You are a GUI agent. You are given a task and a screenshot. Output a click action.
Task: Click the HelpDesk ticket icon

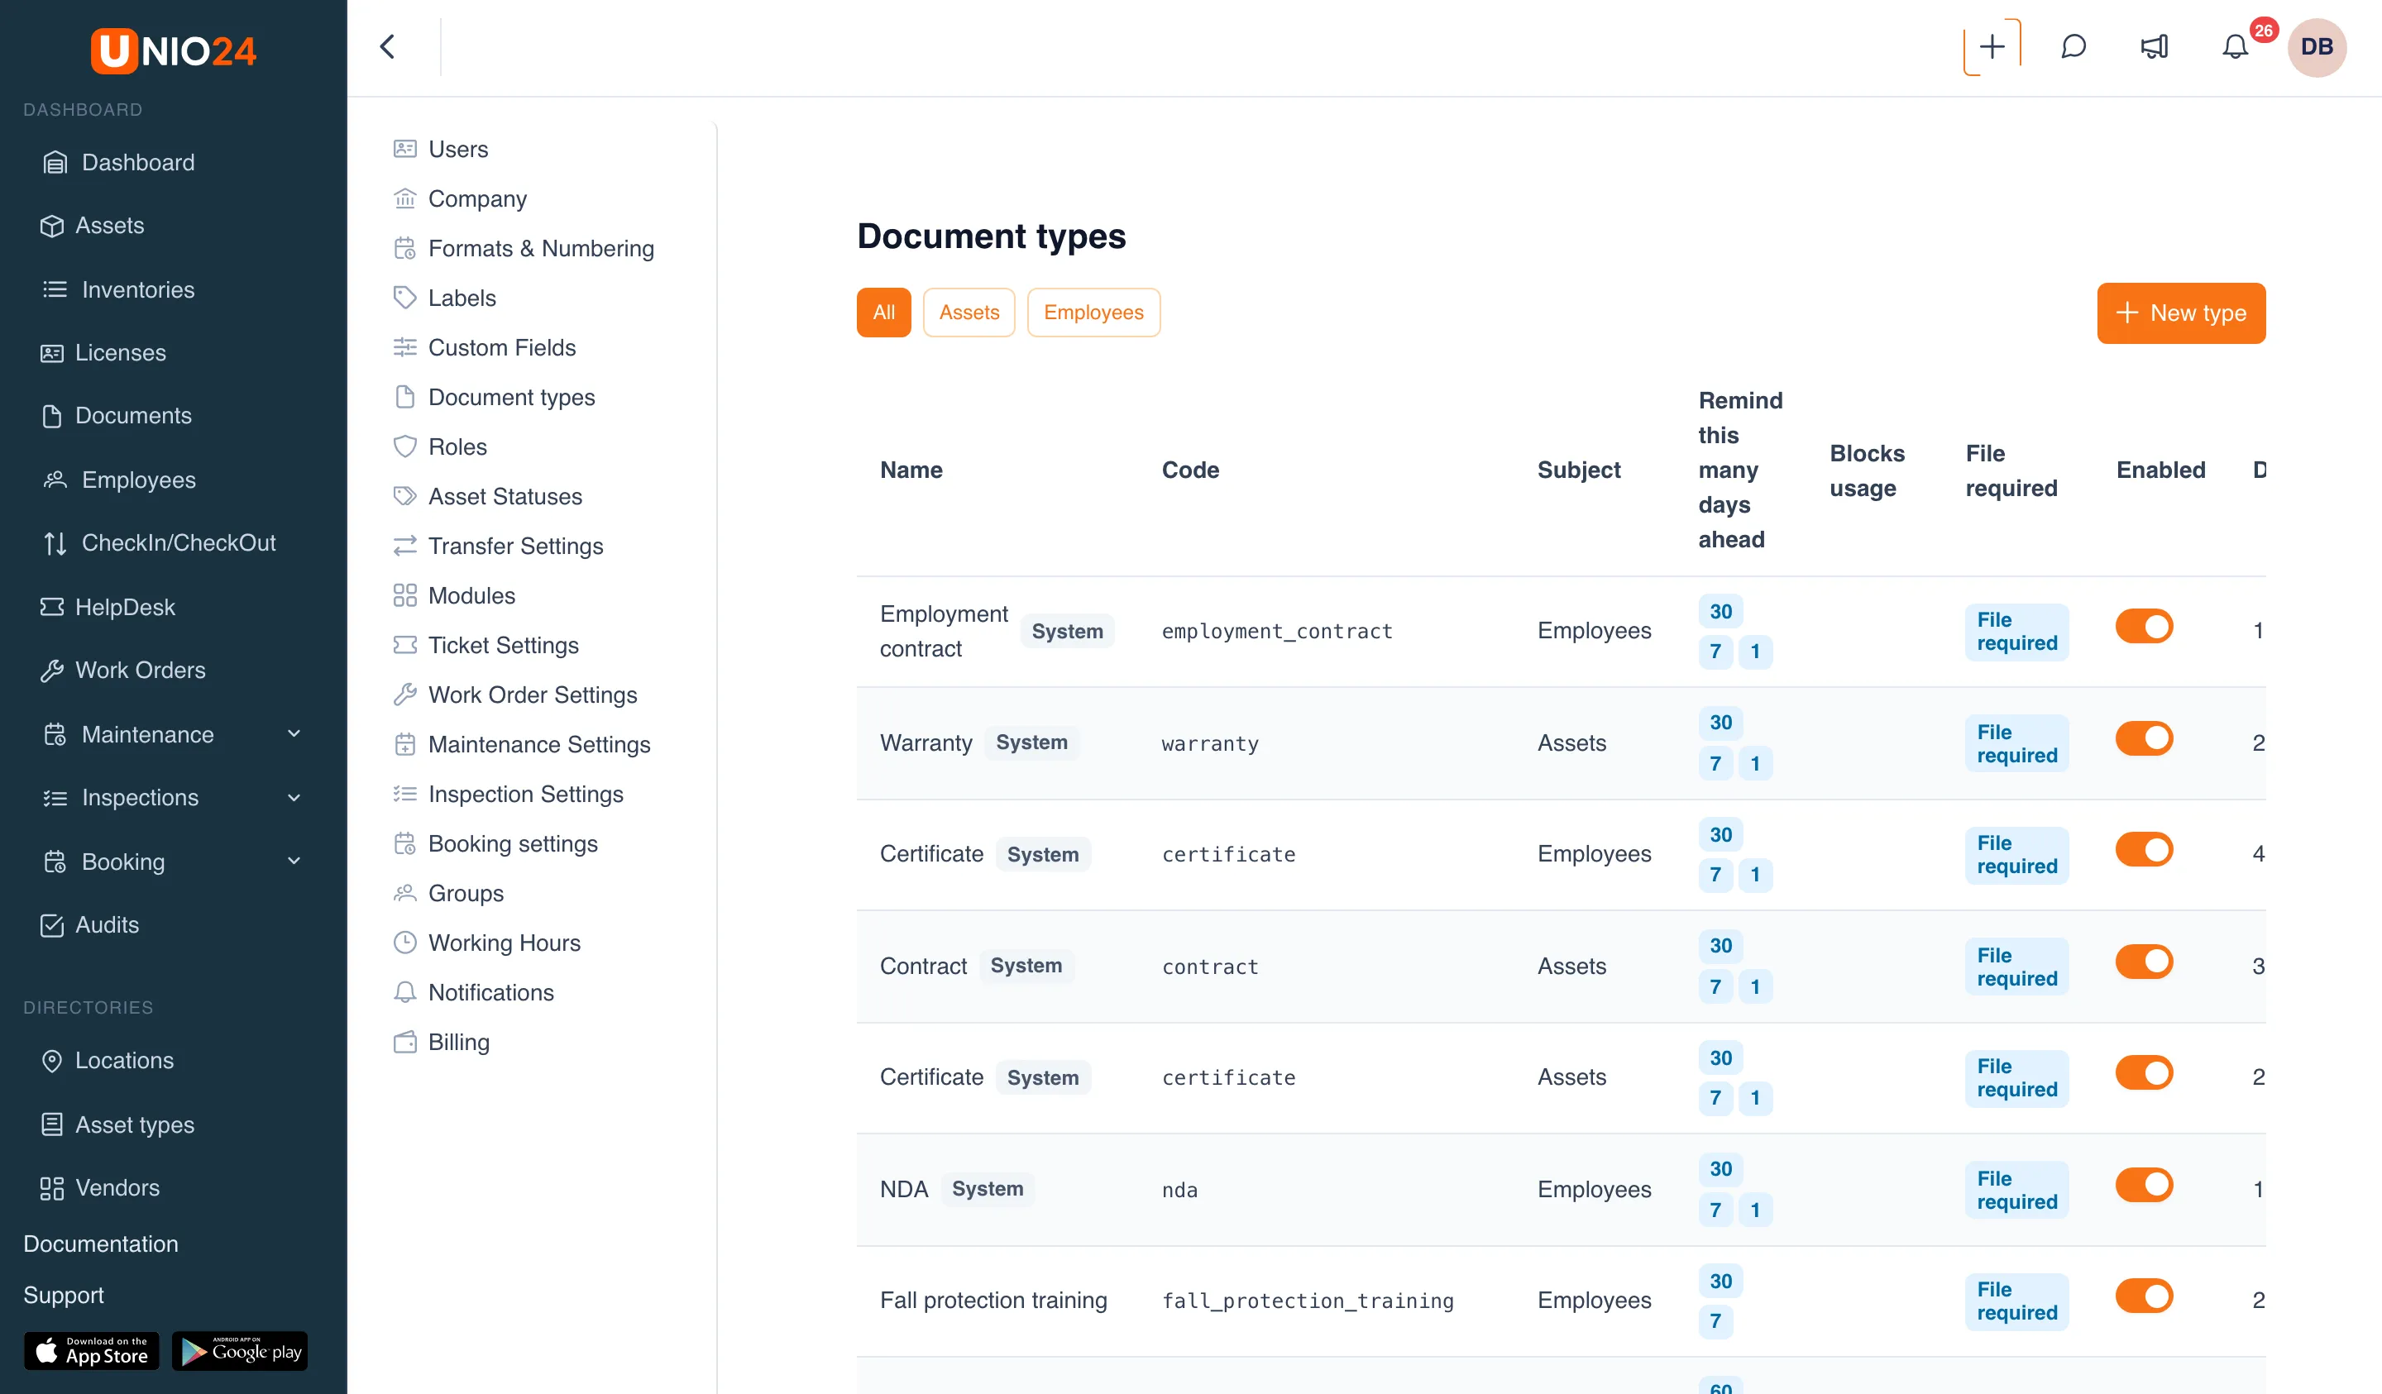point(52,607)
